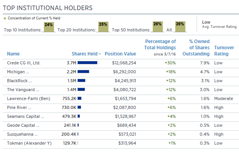239x152 pixels.
Task: Click the Michigan shares held bar
Action: point(83,71)
